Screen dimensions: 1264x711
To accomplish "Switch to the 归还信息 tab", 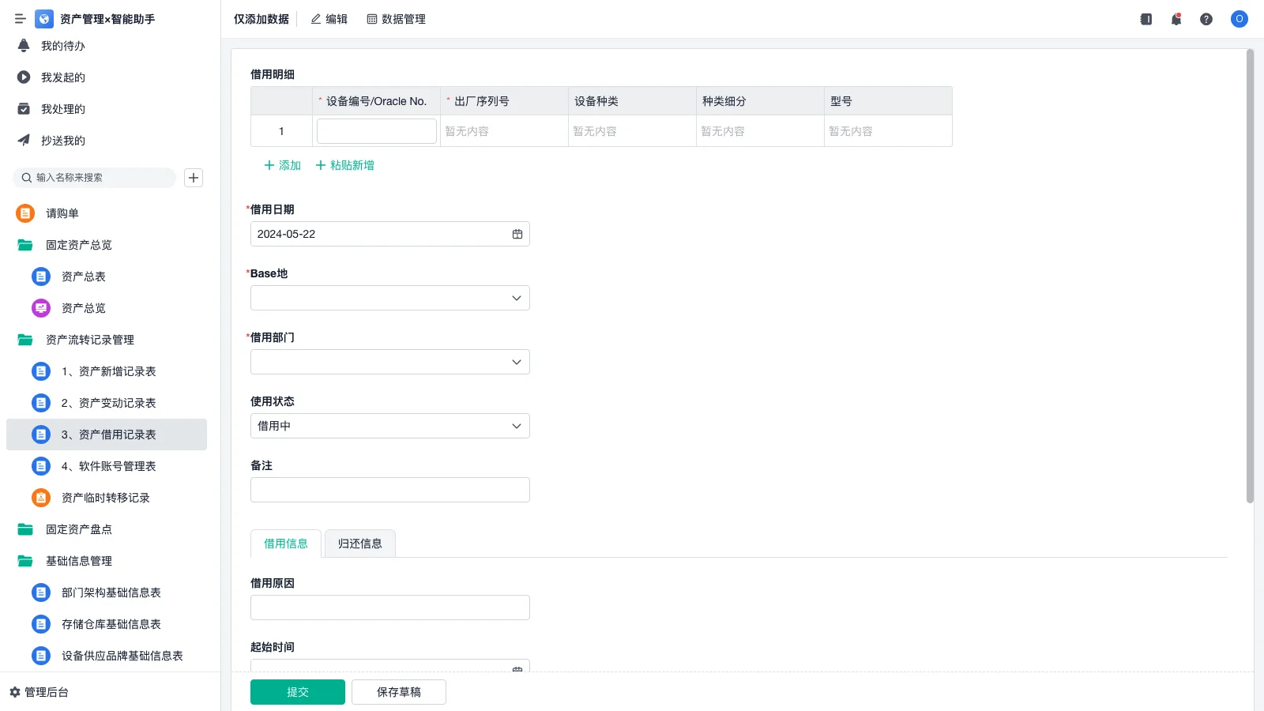I will 360,544.
